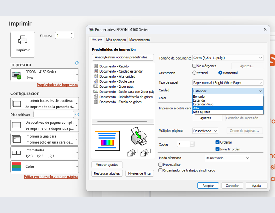Image resolution: width=275 pixels, height=213 pixels.
Task: Click the Cancelar button
Action: (x=232, y=186)
